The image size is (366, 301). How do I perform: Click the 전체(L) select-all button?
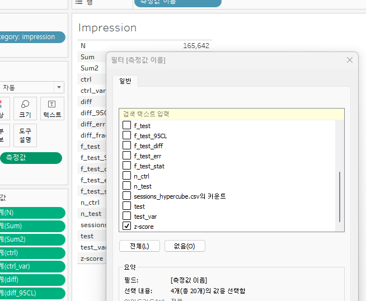pyautogui.click(x=139, y=246)
